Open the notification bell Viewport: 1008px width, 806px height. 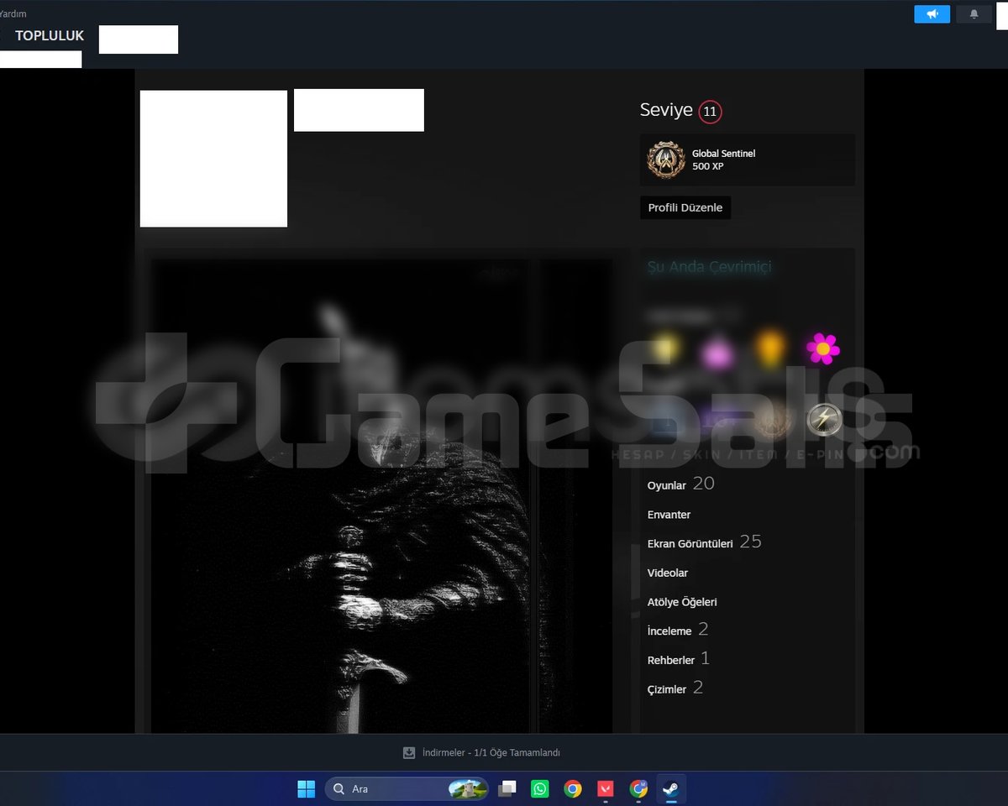(x=974, y=14)
